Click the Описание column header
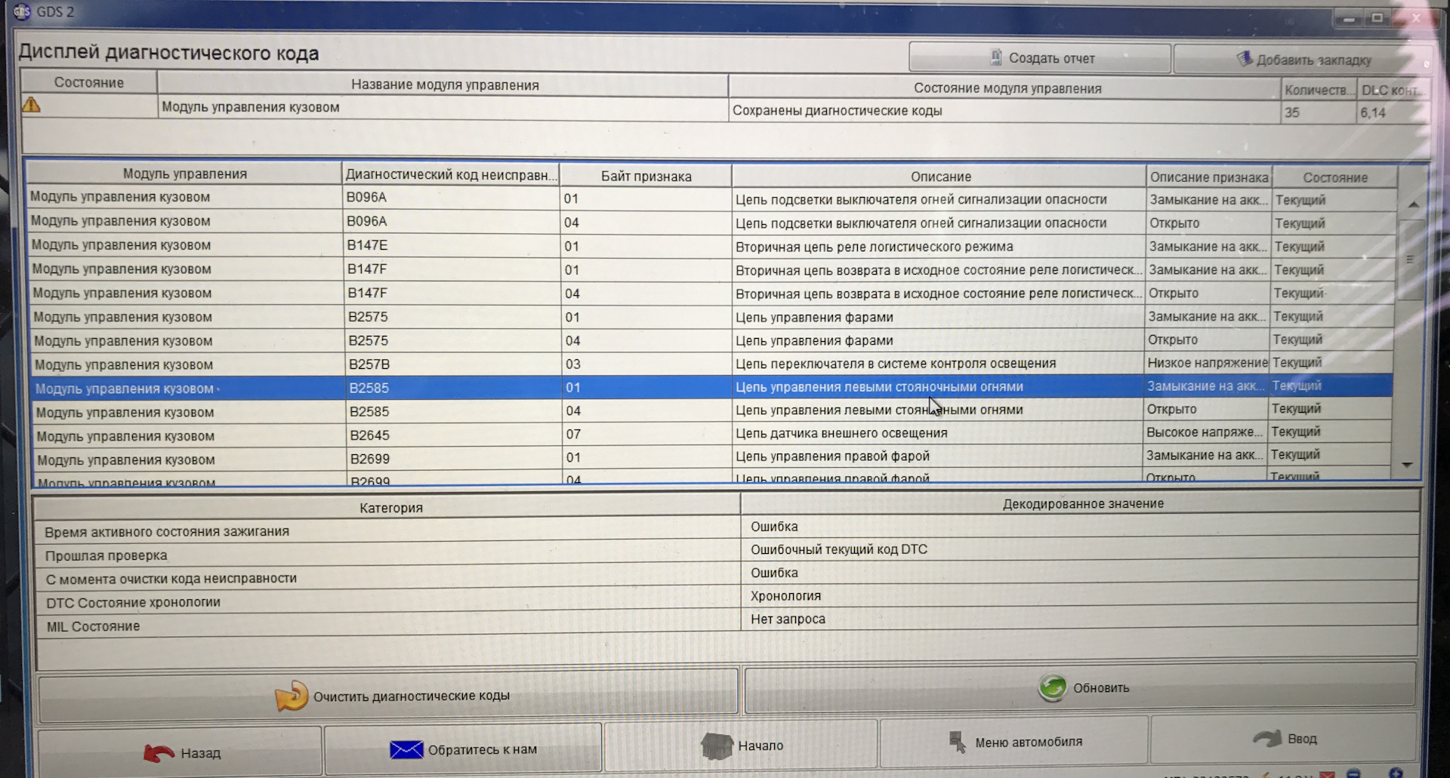The width and height of the screenshot is (1450, 778). (940, 177)
